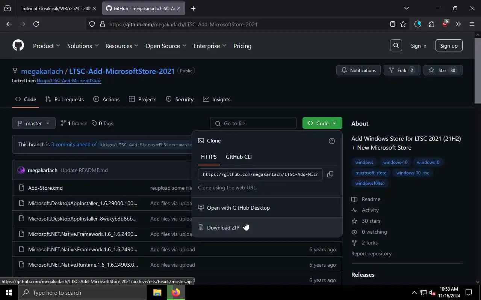Expand the Solutions menu

pyautogui.click(x=83, y=46)
